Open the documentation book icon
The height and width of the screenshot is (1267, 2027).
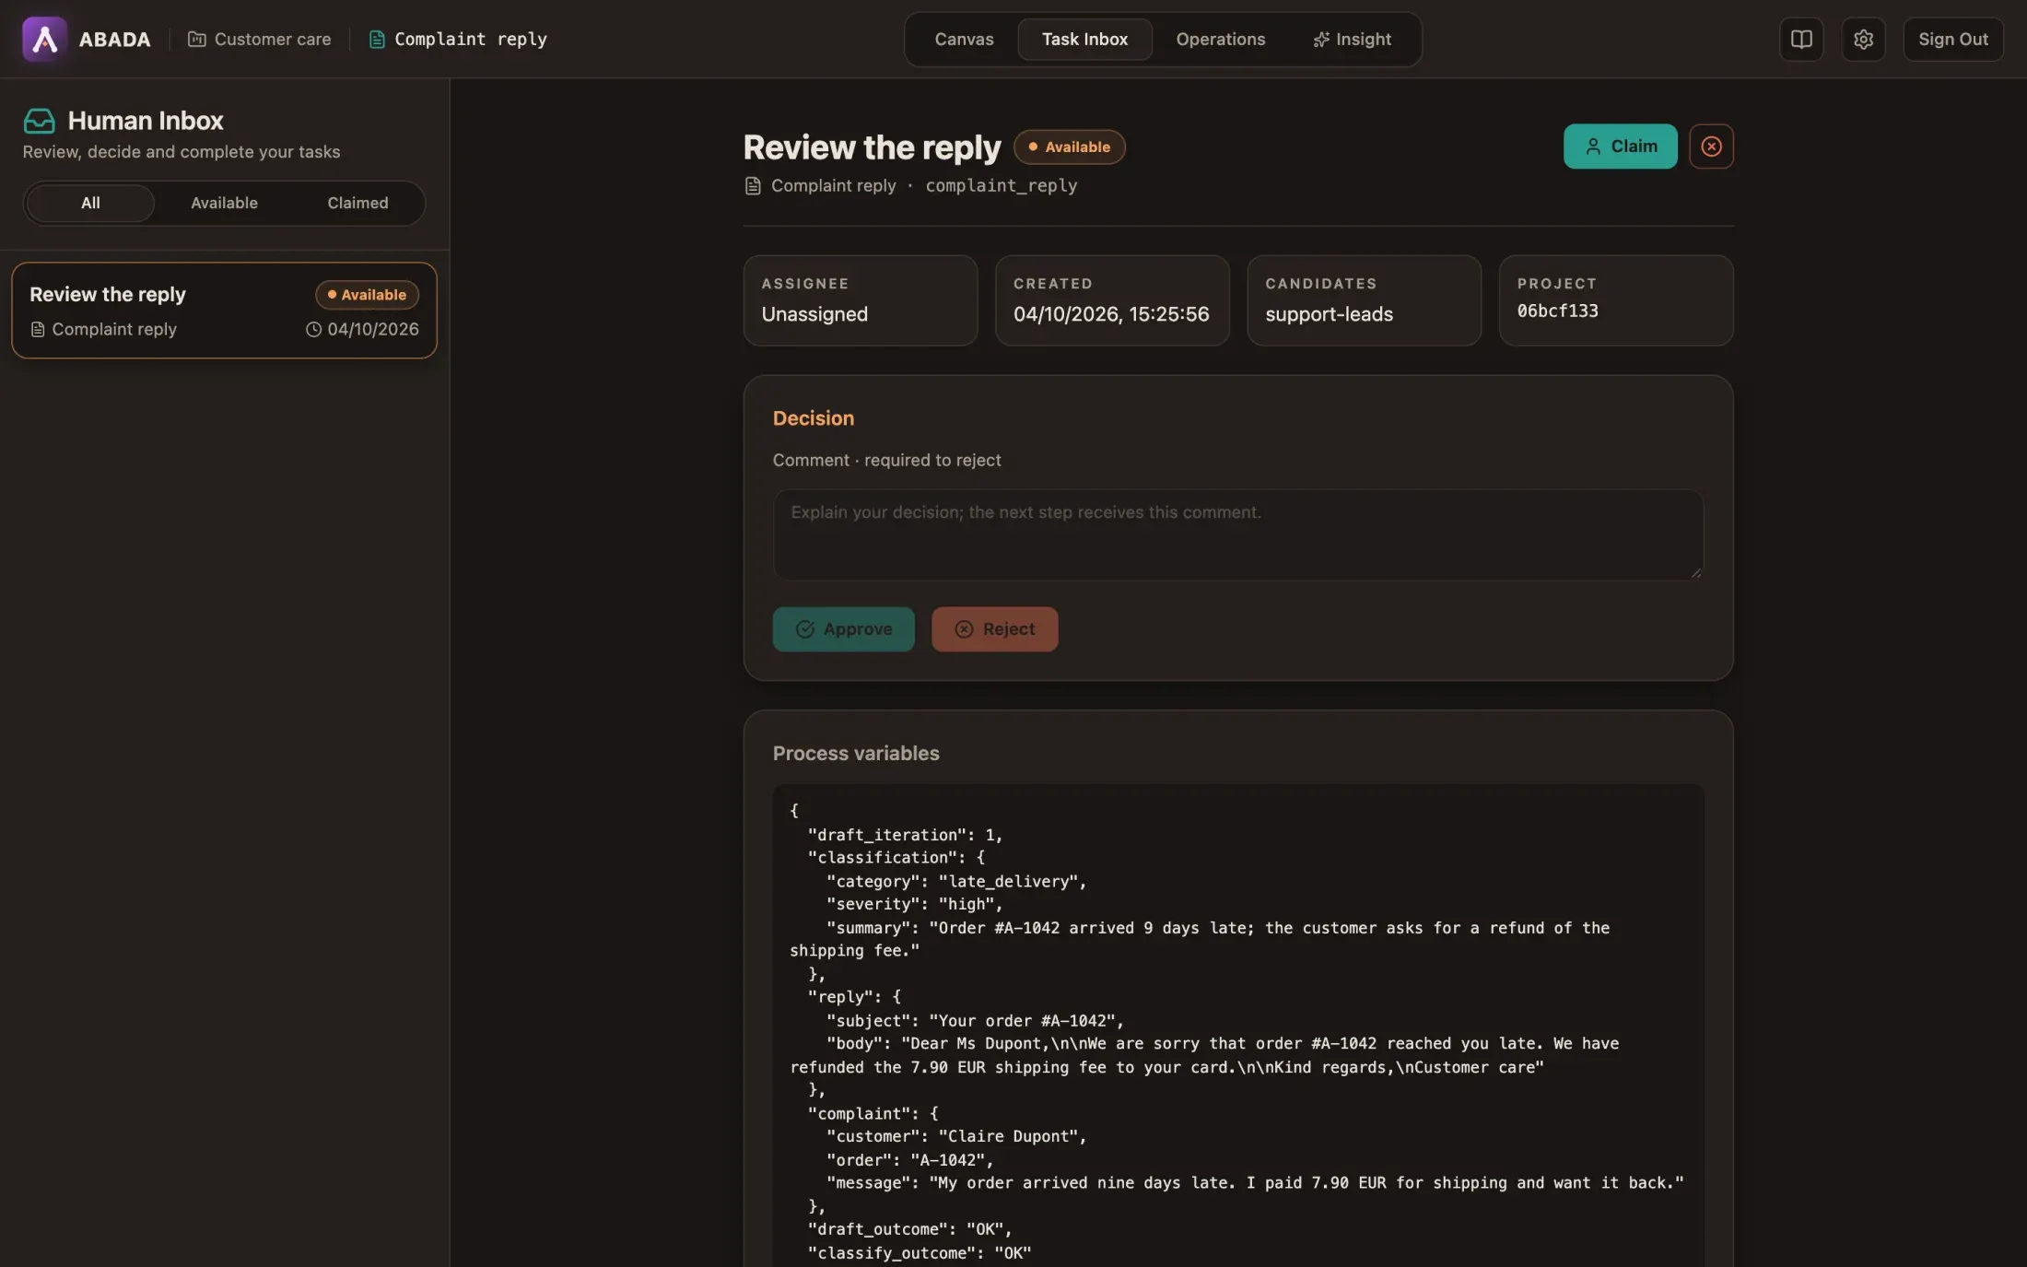click(x=1801, y=39)
